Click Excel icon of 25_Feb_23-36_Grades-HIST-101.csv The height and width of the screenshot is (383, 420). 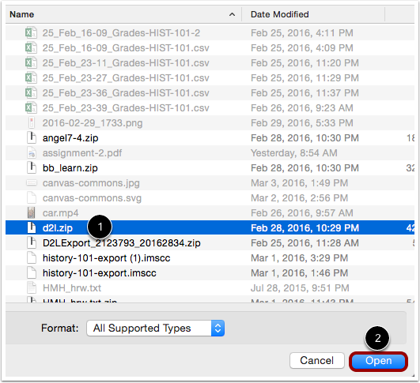[x=31, y=93]
